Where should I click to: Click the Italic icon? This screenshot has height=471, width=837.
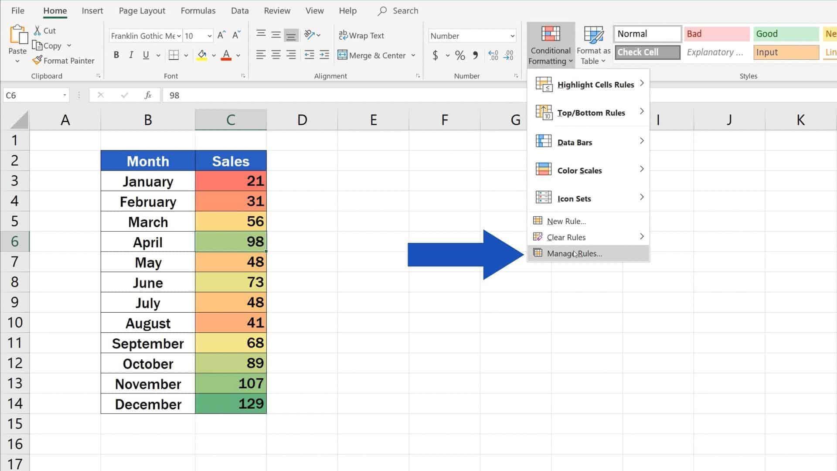[131, 55]
